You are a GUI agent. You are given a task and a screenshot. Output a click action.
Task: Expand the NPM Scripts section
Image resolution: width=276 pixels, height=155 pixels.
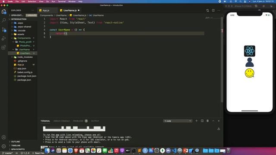click(22, 149)
